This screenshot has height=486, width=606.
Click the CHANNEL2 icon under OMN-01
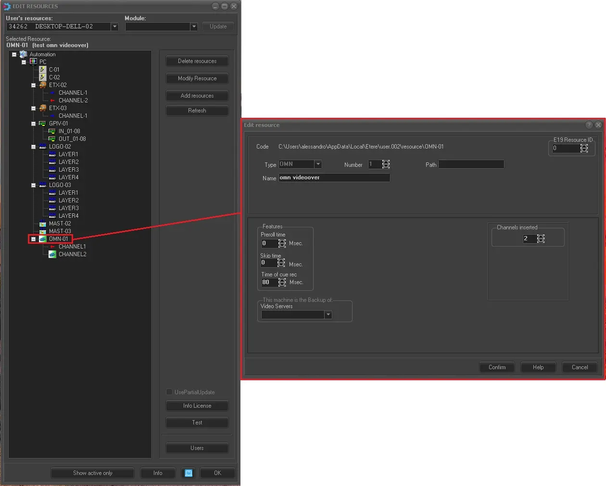[52, 254]
